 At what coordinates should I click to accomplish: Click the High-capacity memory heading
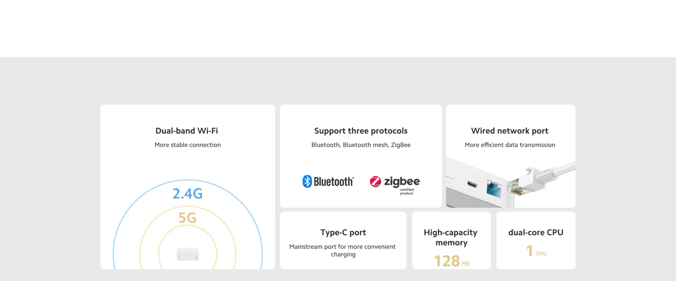[451, 237]
